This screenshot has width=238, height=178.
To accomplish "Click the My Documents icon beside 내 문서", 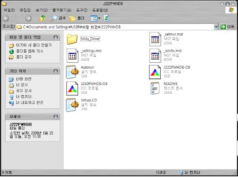I will pyautogui.click(x=11, y=85).
